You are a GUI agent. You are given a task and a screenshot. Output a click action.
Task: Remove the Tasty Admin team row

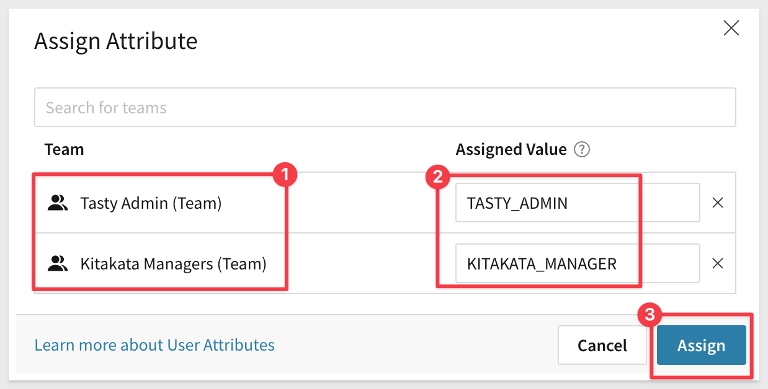click(x=718, y=203)
